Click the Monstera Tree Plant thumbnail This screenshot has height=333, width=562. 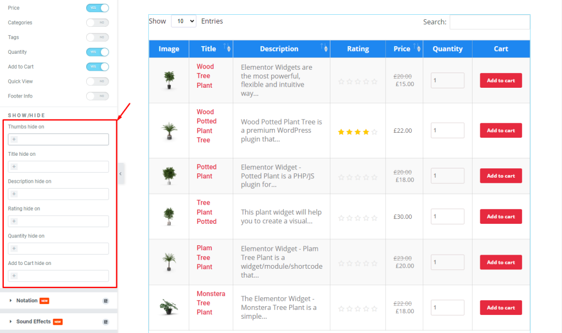coord(169,307)
